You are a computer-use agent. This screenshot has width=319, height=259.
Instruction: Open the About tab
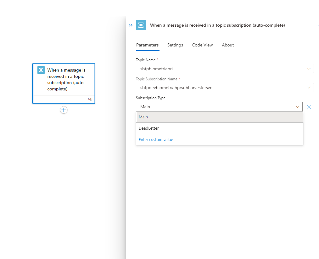[228, 45]
